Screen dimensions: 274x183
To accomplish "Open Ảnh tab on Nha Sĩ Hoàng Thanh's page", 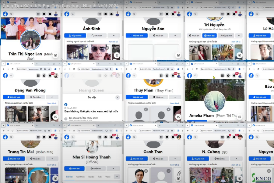I will tap(100, 177).
